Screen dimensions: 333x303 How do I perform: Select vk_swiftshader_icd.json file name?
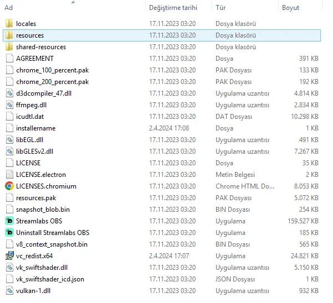(x=50, y=279)
